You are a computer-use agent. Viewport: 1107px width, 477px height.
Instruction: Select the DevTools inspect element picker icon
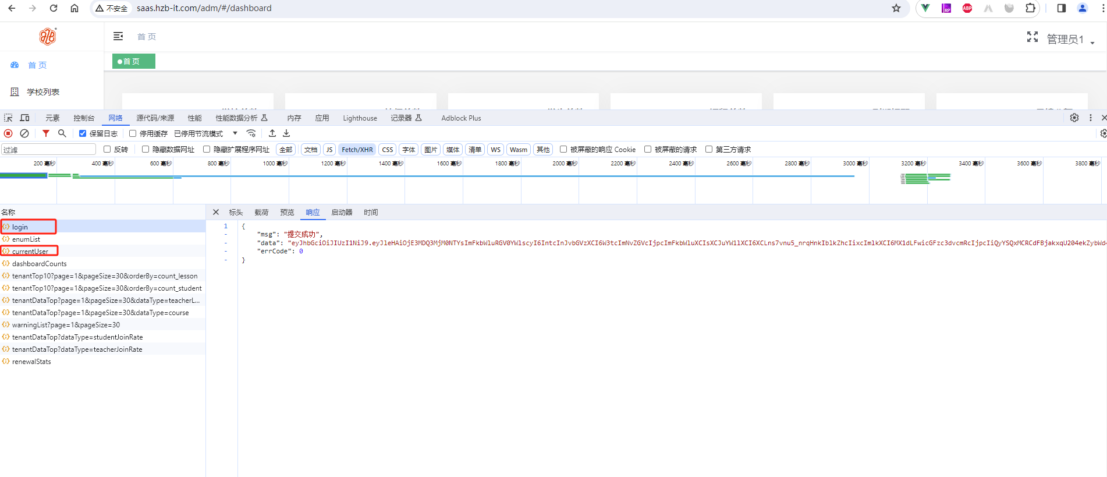[x=8, y=118]
